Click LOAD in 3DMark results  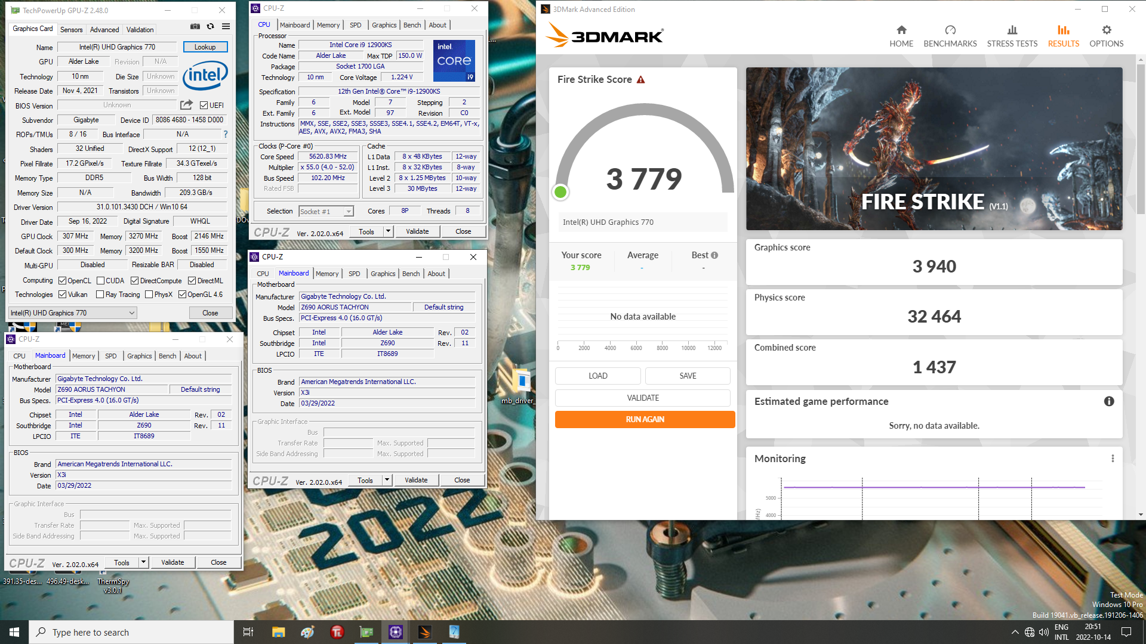click(597, 376)
